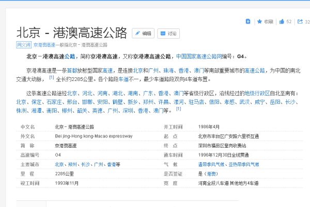The height and width of the screenshot is (207, 310).
Task: Click the star 收藏 (favorite) icon
Action: [257, 22]
